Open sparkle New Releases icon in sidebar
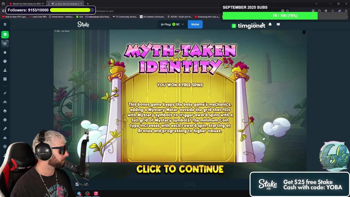Viewport: 350px width, 197px height. tap(5, 93)
